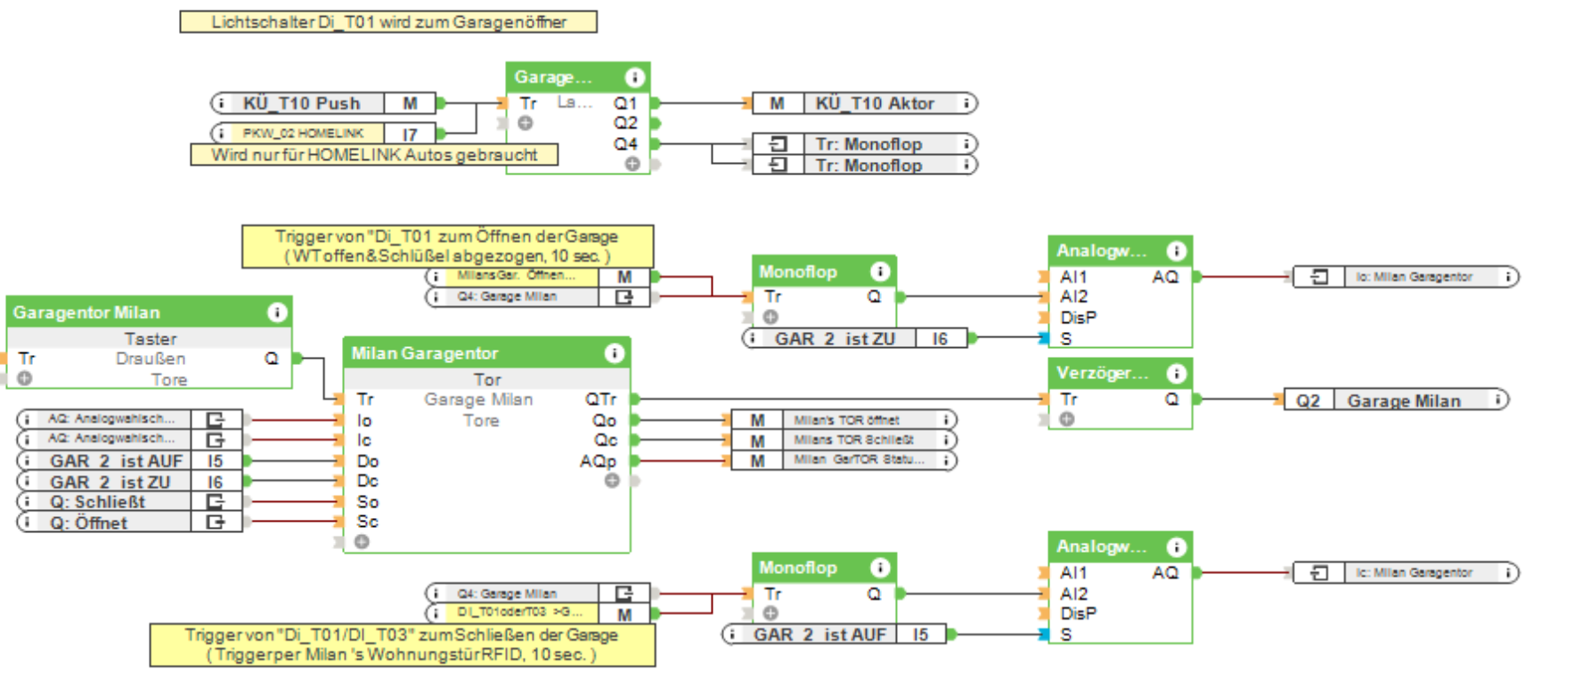
Task: Select the Milan GarTOR Statu... marker
Action: click(x=844, y=460)
